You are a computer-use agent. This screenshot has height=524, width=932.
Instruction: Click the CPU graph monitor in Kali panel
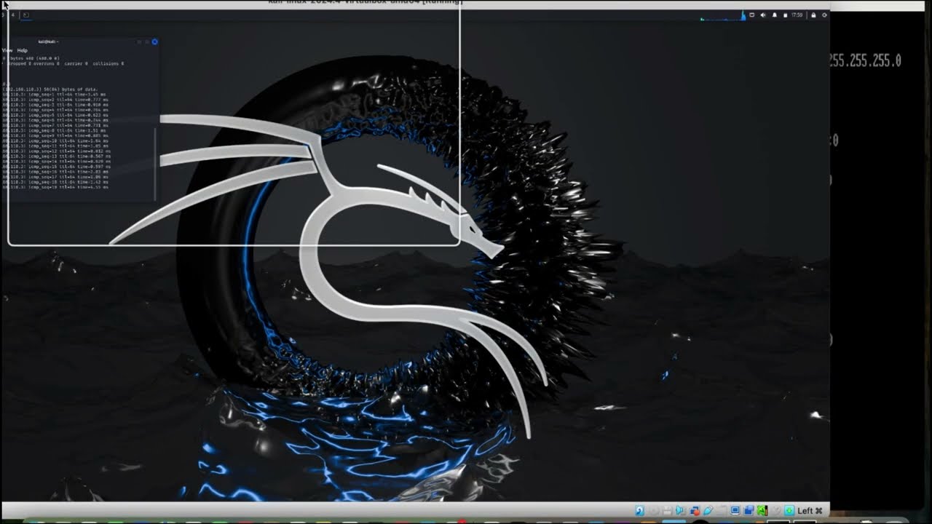[x=723, y=15]
